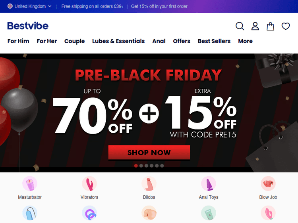Switch to the third carousel slide dot
Screen dimensions: 298x223
pos(146,166)
